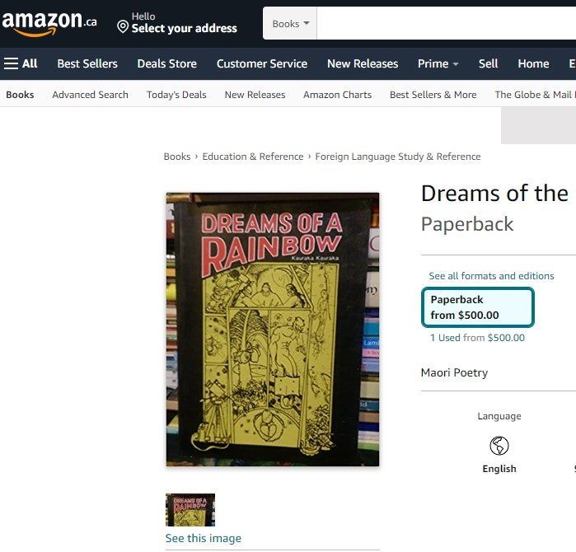Go to Deals Store
Image resolution: width=576 pixels, height=552 pixels.
click(x=166, y=63)
